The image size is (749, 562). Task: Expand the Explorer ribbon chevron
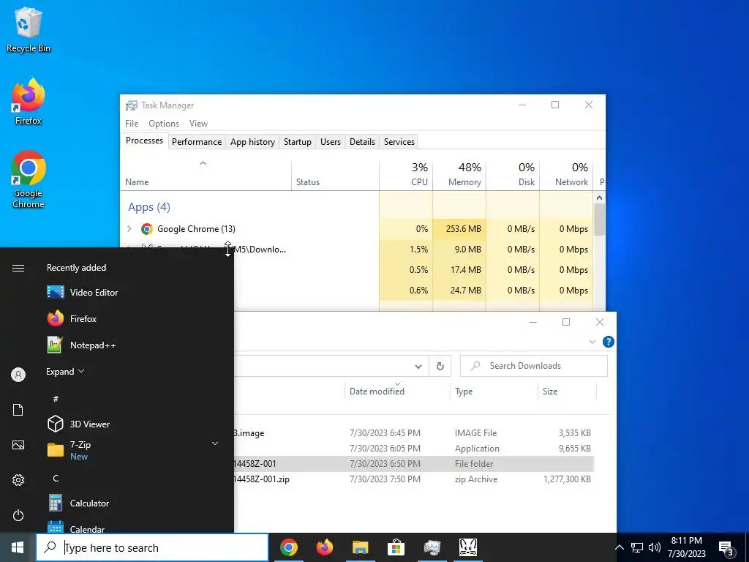coord(592,342)
